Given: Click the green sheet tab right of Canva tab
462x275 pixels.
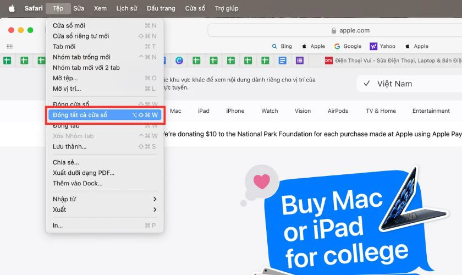Looking at the screenshot, I should 196,61.
